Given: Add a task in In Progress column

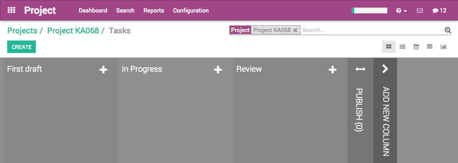Looking at the screenshot, I should click(x=218, y=70).
